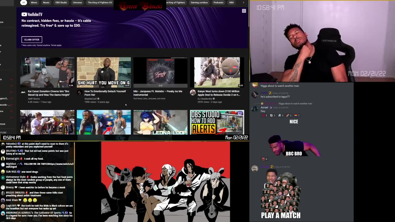
Task: Open the Mix - Jacquees Freaky As Me title
Action: point(158,93)
